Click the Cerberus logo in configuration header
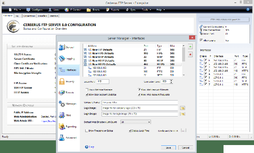The image size is (254, 153). (13, 26)
